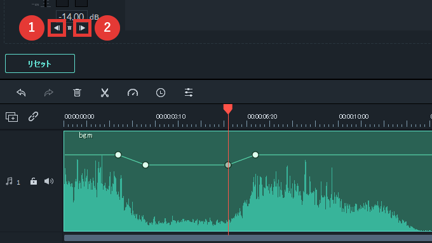432x243 pixels.
Task: Add a new track to the timeline
Action: (12, 117)
